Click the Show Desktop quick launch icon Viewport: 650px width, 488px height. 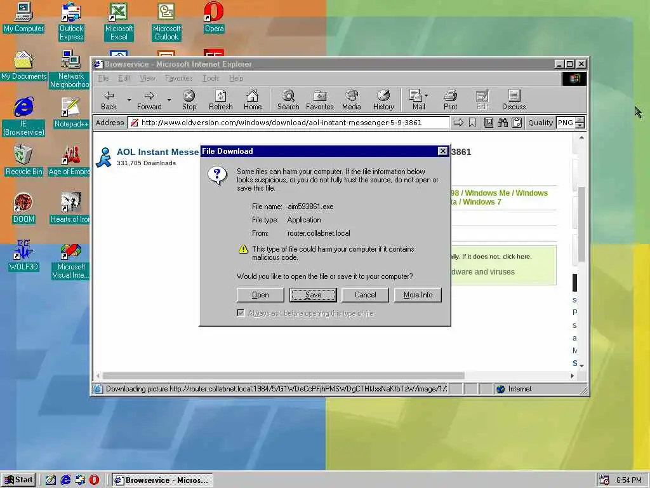(51, 480)
